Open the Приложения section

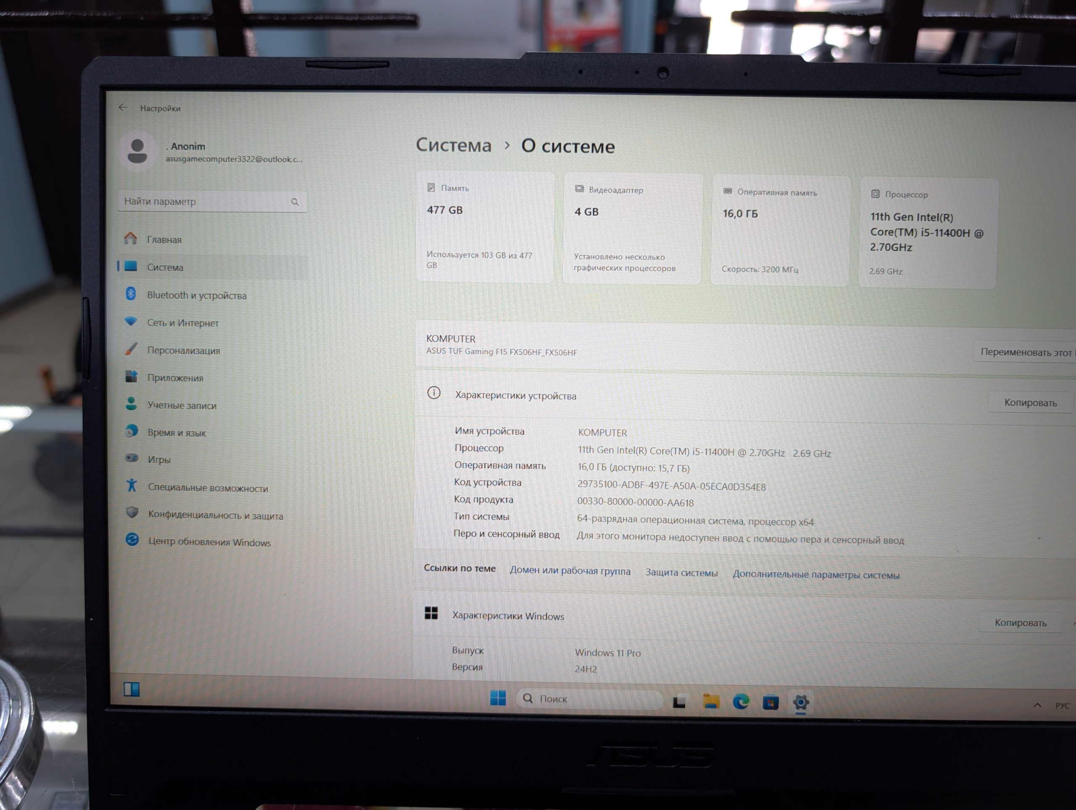(175, 378)
